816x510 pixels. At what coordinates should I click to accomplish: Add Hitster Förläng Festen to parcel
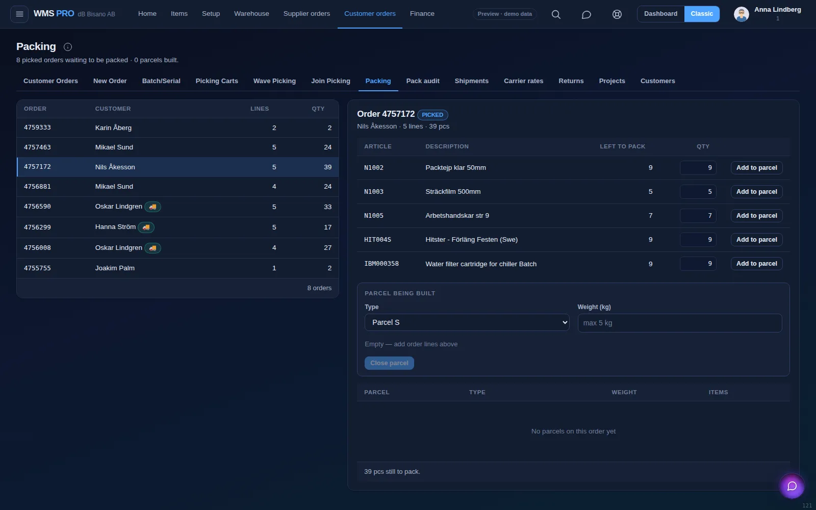pyautogui.click(x=756, y=240)
